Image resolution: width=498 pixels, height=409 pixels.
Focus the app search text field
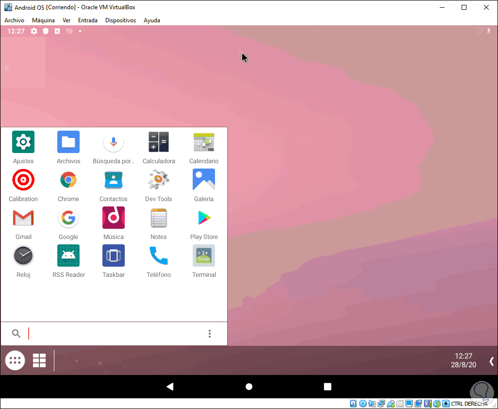click(x=115, y=333)
